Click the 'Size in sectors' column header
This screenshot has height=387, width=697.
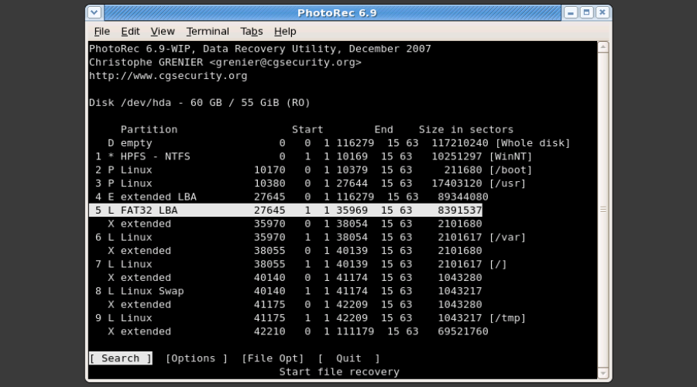(x=466, y=129)
